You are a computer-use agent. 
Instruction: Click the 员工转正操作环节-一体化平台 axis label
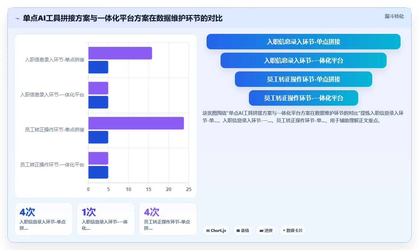pyautogui.click(x=52, y=165)
